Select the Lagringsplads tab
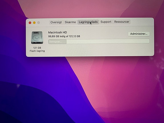This screenshot has height=123, width=164. pyautogui.click(x=88, y=22)
